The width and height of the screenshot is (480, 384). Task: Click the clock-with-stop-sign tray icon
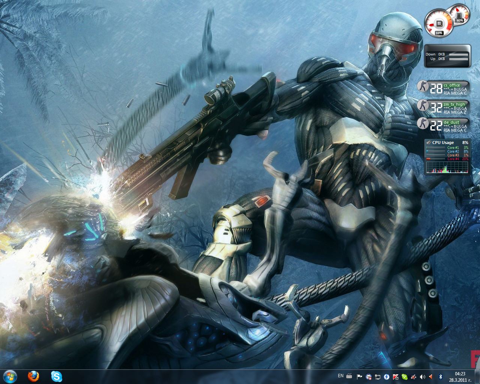coord(369,377)
